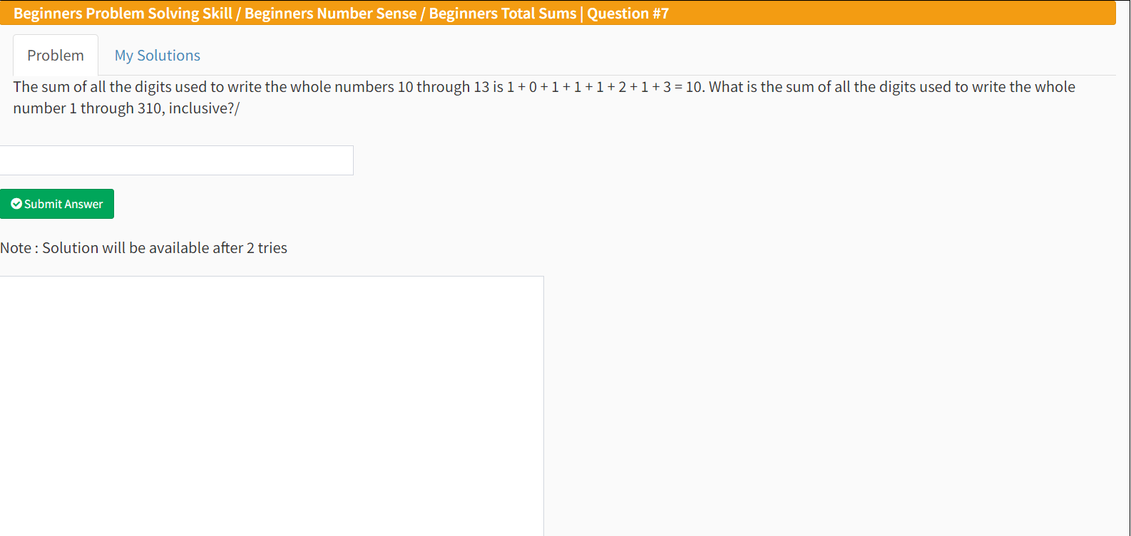This screenshot has width=1131, height=536.
Task: Click 'Beginners Number Sense' in the header
Action: (330, 14)
